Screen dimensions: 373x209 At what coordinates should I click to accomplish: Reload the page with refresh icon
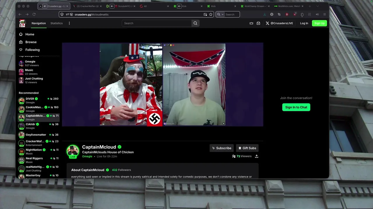tap(34, 14)
